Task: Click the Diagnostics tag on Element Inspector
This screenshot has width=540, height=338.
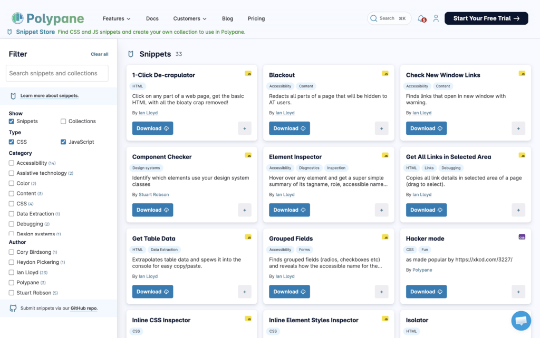Action: (309, 168)
